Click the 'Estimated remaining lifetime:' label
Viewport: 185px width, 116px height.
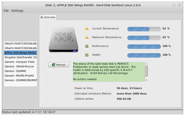93,94
